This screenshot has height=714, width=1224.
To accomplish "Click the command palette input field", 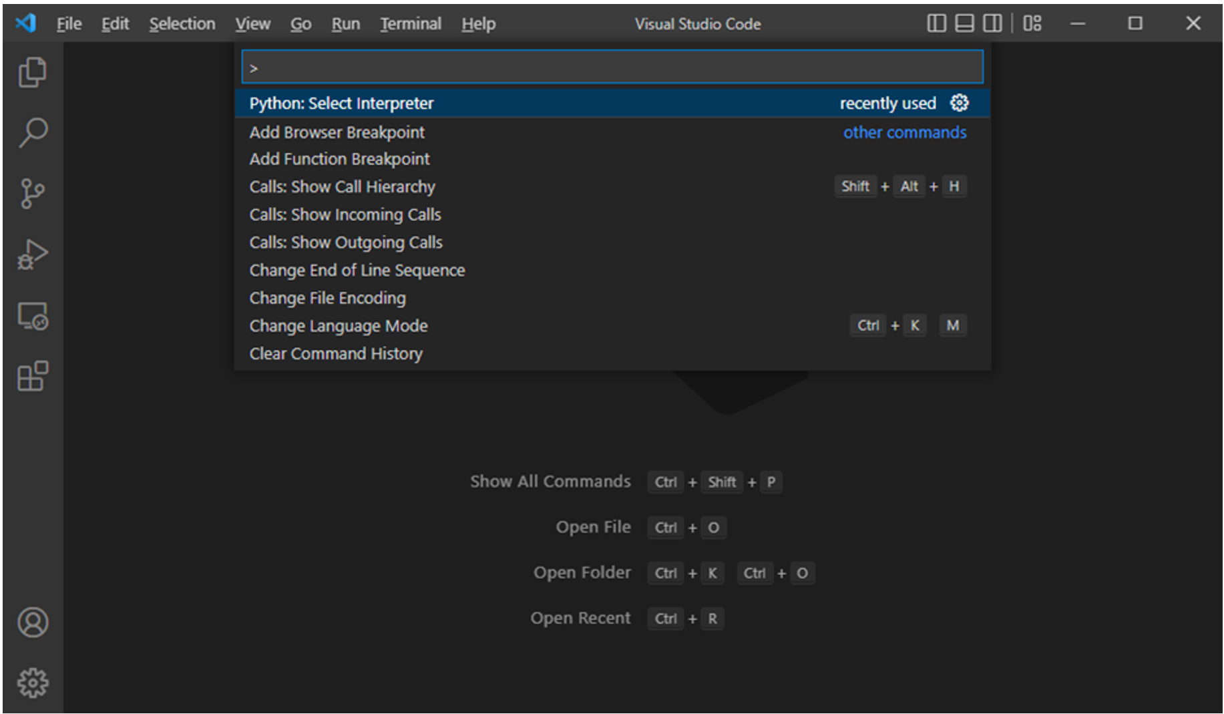I will [x=612, y=67].
